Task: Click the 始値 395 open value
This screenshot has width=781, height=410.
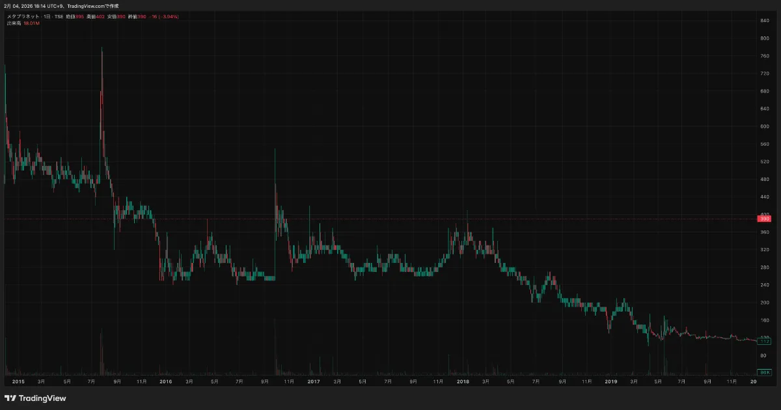Action: click(x=75, y=16)
